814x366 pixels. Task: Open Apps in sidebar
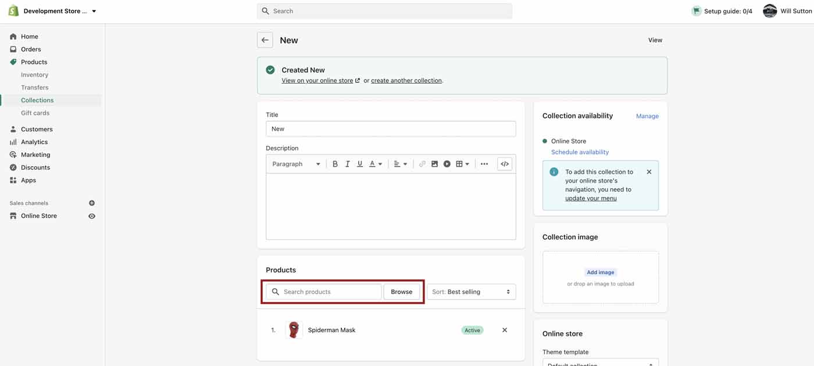click(x=28, y=181)
